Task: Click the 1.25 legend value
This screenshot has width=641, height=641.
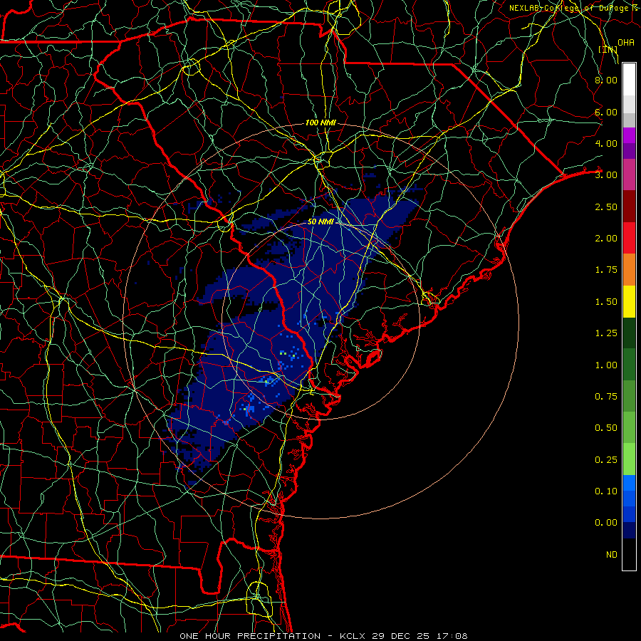Action: point(606,333)
